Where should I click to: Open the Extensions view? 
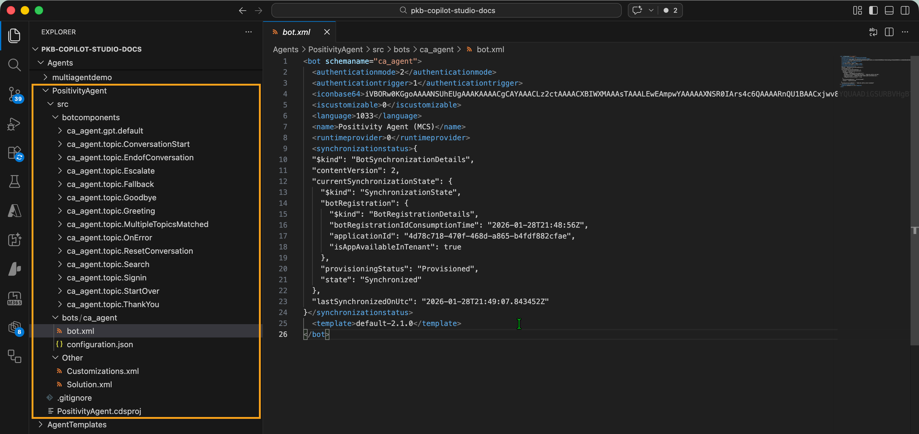coord(14,153)
